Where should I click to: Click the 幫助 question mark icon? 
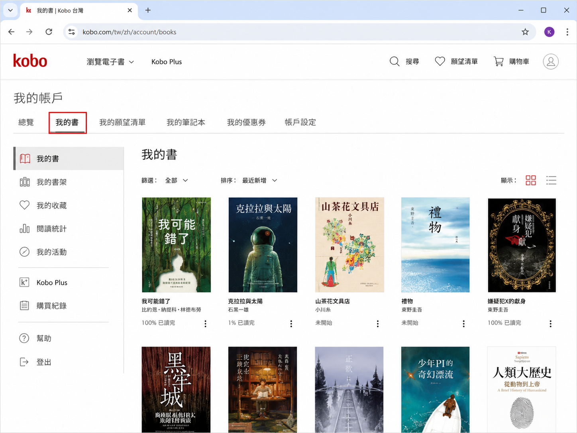pos(24,339)
